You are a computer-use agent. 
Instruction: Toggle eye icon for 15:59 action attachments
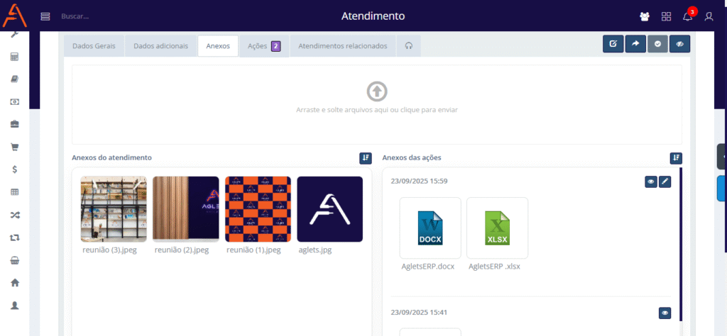(x=651, y=182)
